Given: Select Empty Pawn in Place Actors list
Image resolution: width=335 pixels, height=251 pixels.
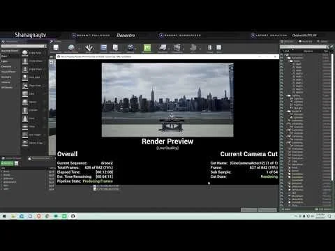Looking at the screenshot, I should click(x=33, y=69).
